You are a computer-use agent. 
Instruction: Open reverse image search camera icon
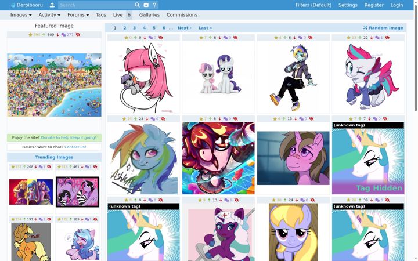pos(146,5)
